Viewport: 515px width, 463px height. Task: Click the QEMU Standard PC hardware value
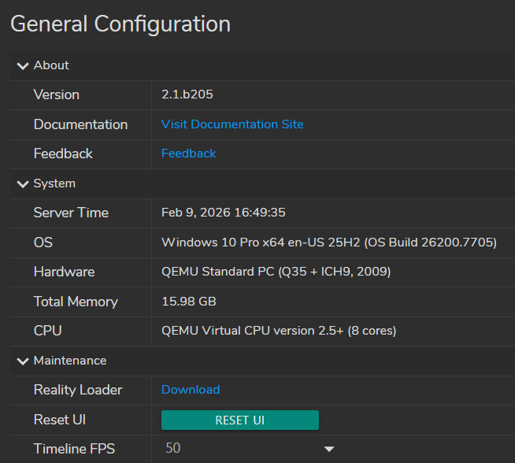click(276, 272)
